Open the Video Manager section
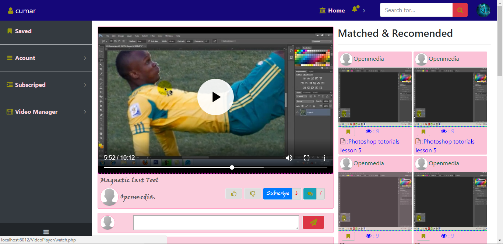Viewport: 503px width, 244px height. coord(36,112)
